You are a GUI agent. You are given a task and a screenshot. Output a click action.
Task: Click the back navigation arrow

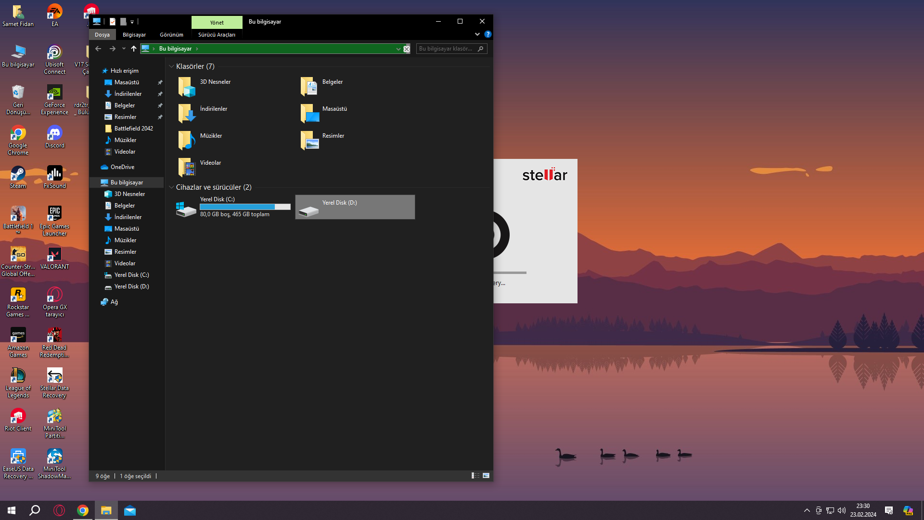(x=98, y=49)
